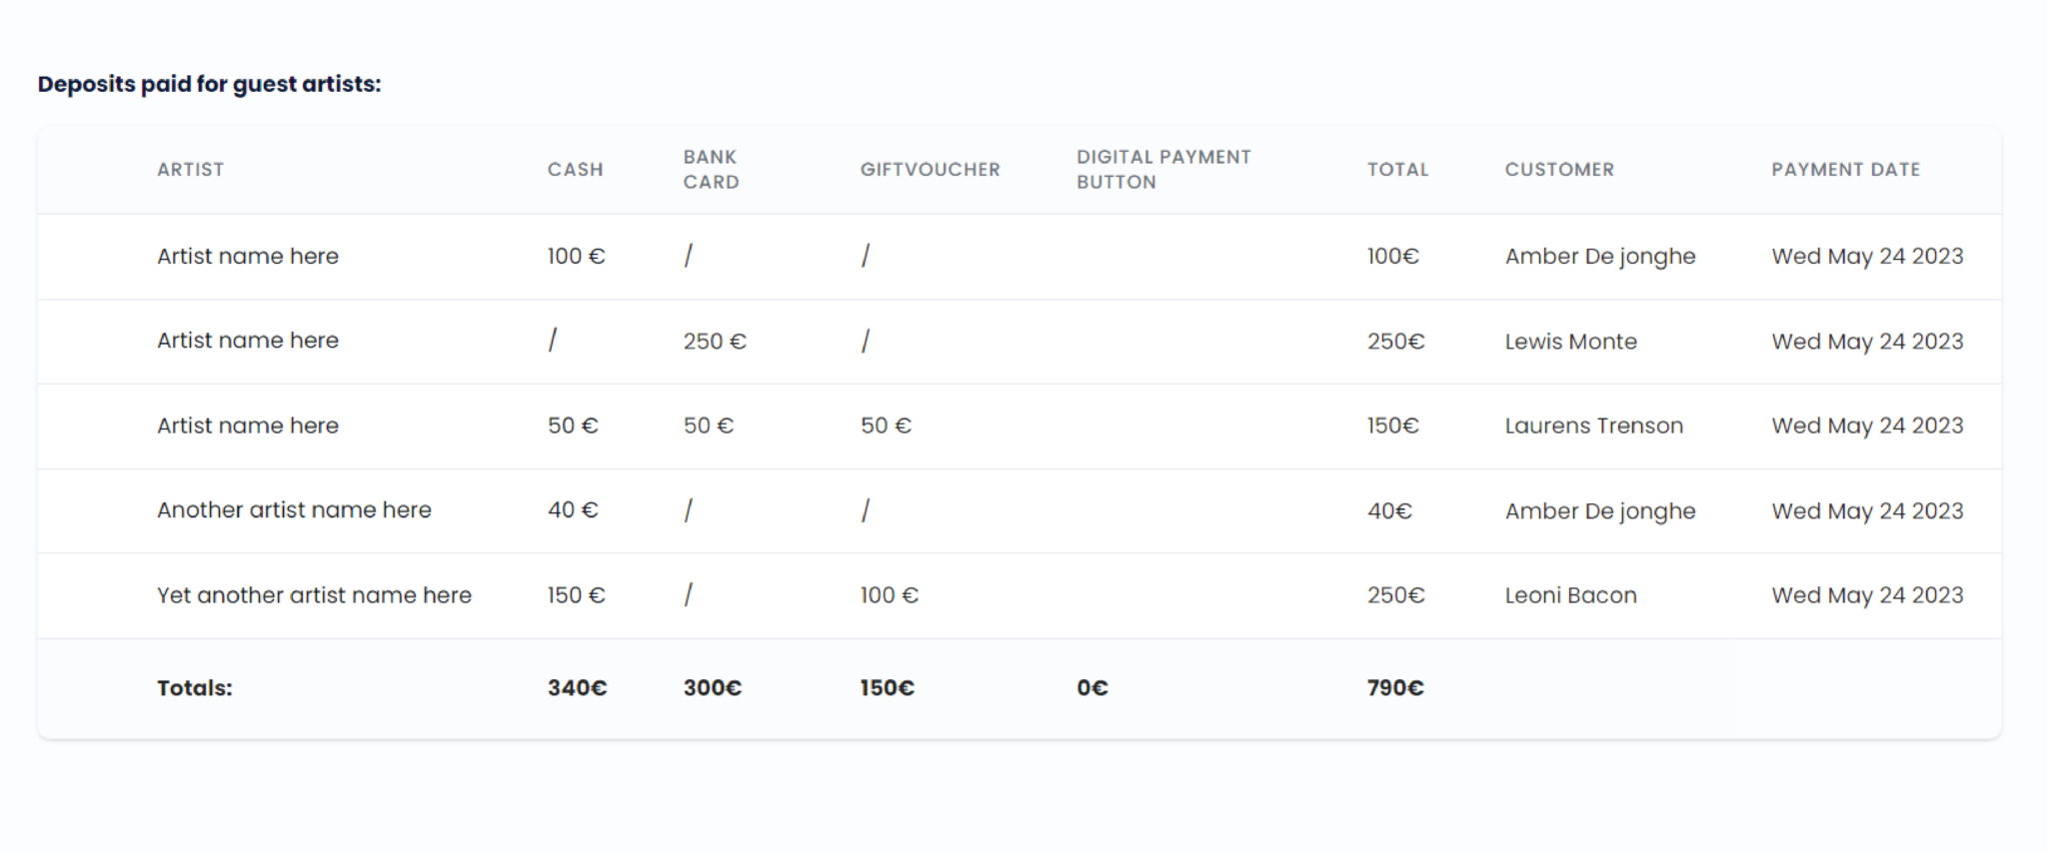This screenshot has width=2047, height=853.
Task: Select customer Leoni Bacon
Action: (x=1570, y=595)
